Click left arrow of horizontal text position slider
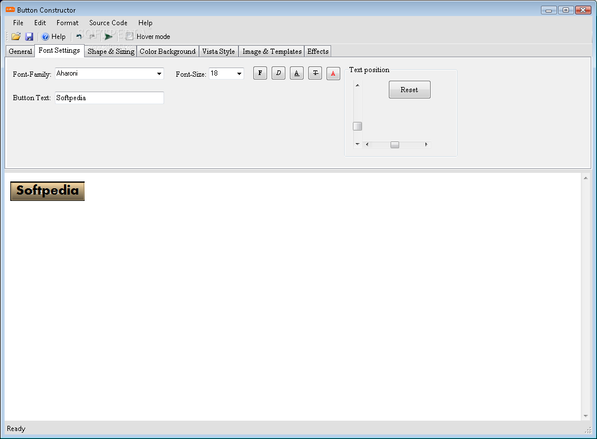 click(367, 144)
